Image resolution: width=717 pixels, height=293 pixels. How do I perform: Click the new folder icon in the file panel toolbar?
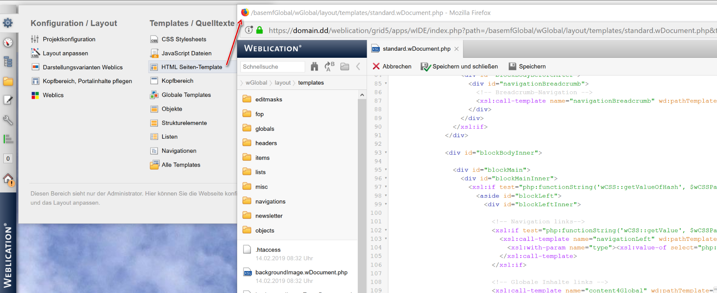(345, 67)
